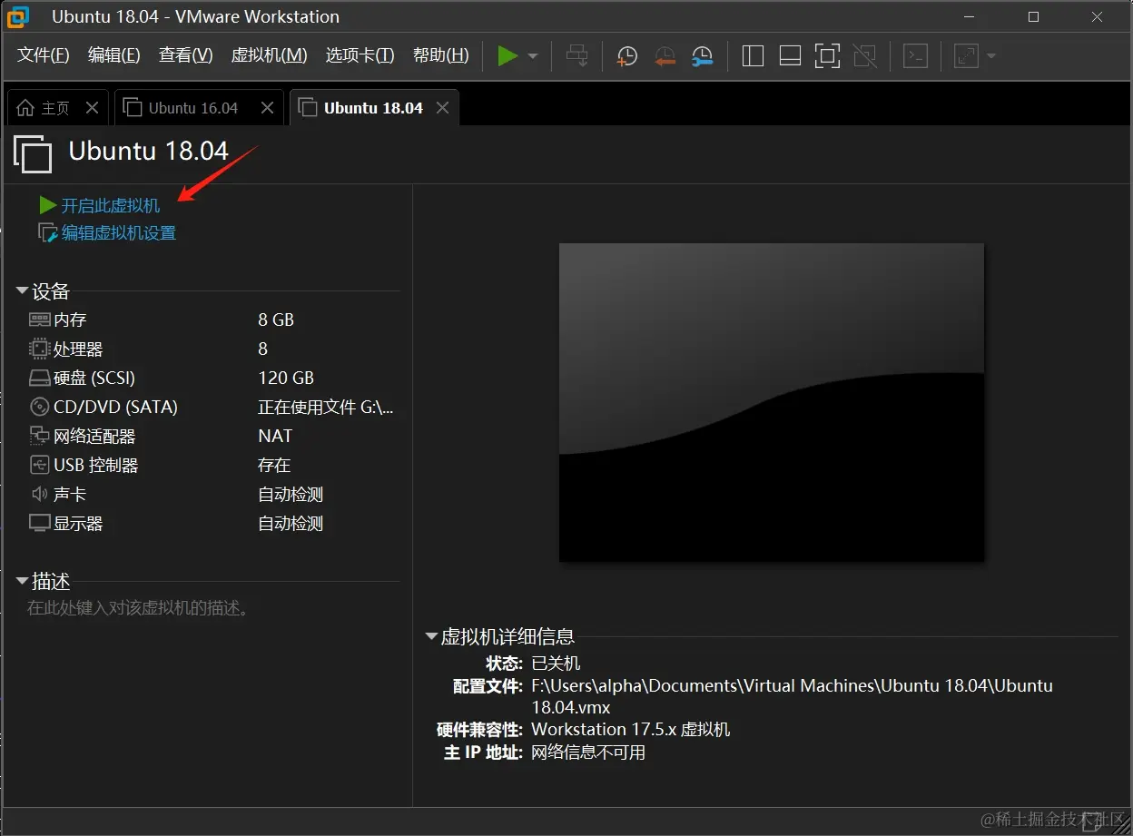Viewport: 1133px width, 836px height.
Task: Open the 选项卡(T) menu
Action: (360, 55)
